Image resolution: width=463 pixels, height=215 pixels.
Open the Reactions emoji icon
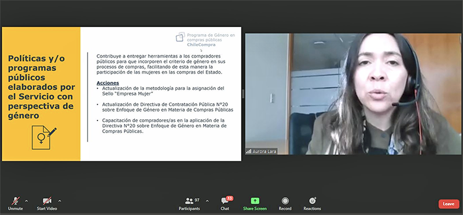click(312, 201)
